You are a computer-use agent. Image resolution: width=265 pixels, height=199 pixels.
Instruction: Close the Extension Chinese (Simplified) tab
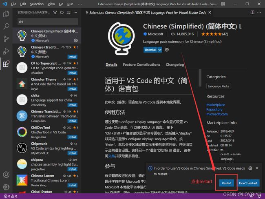210,13
